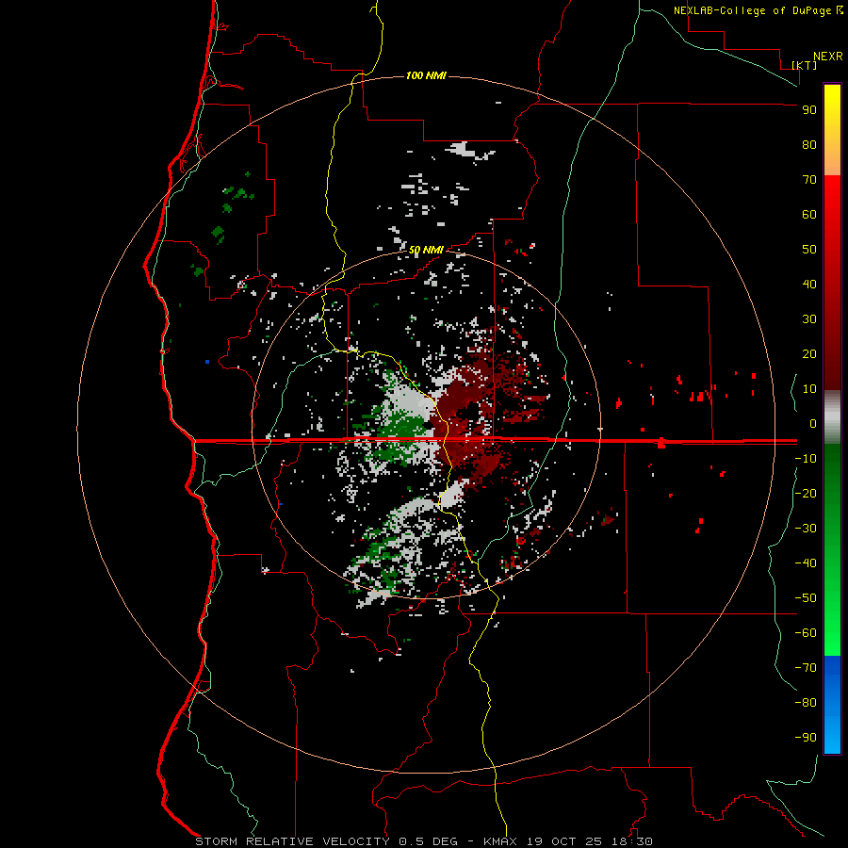Click the NEXR label above color scale
Viewport: 848px width, 848px height.
pyautogui.click(x=827, y=57)
